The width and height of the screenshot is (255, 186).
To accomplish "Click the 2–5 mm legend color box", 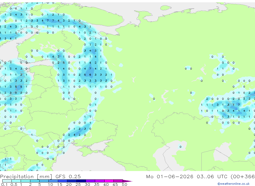I will click(35, 181).
